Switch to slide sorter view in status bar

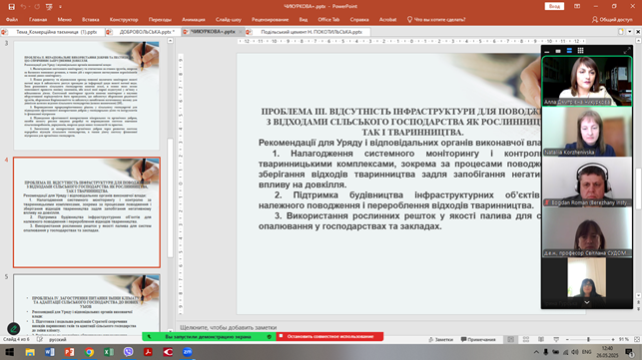coord(526,339)
